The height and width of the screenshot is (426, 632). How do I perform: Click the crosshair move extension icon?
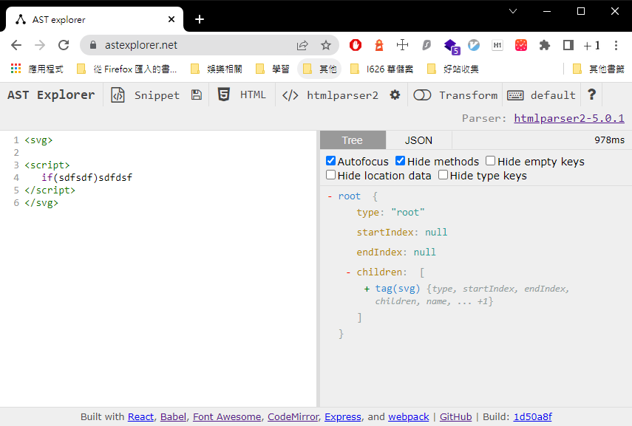(402, 45)
